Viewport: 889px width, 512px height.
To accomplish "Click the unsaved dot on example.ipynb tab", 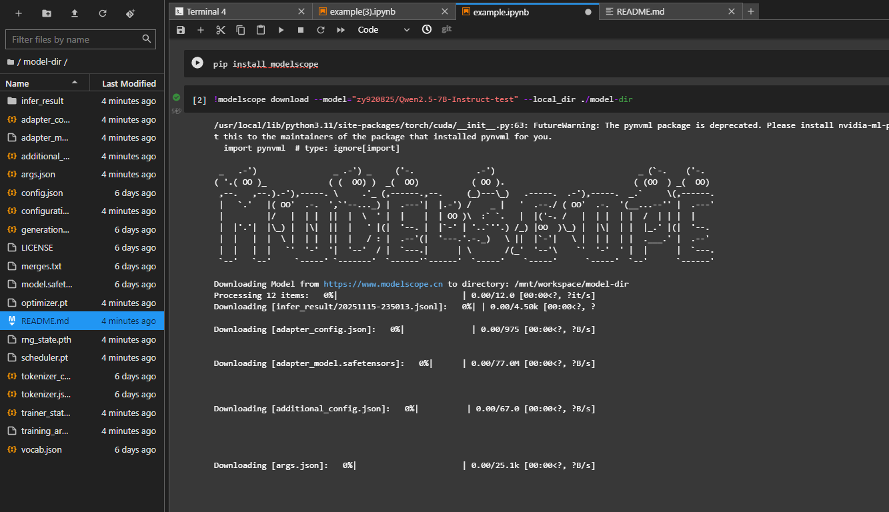I will [x=588, y=12].
